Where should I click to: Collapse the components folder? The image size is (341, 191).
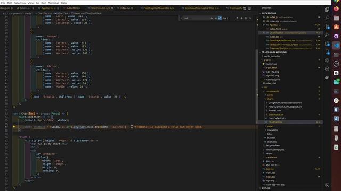coord(272,91)
